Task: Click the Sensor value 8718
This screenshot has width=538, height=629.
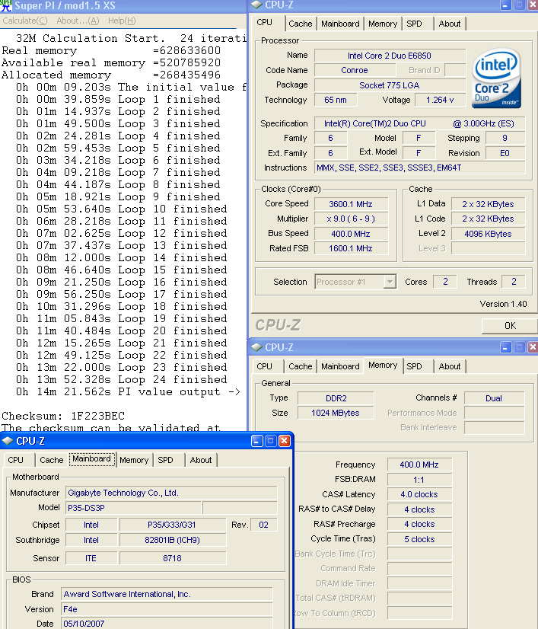Action: click(173, 558)
